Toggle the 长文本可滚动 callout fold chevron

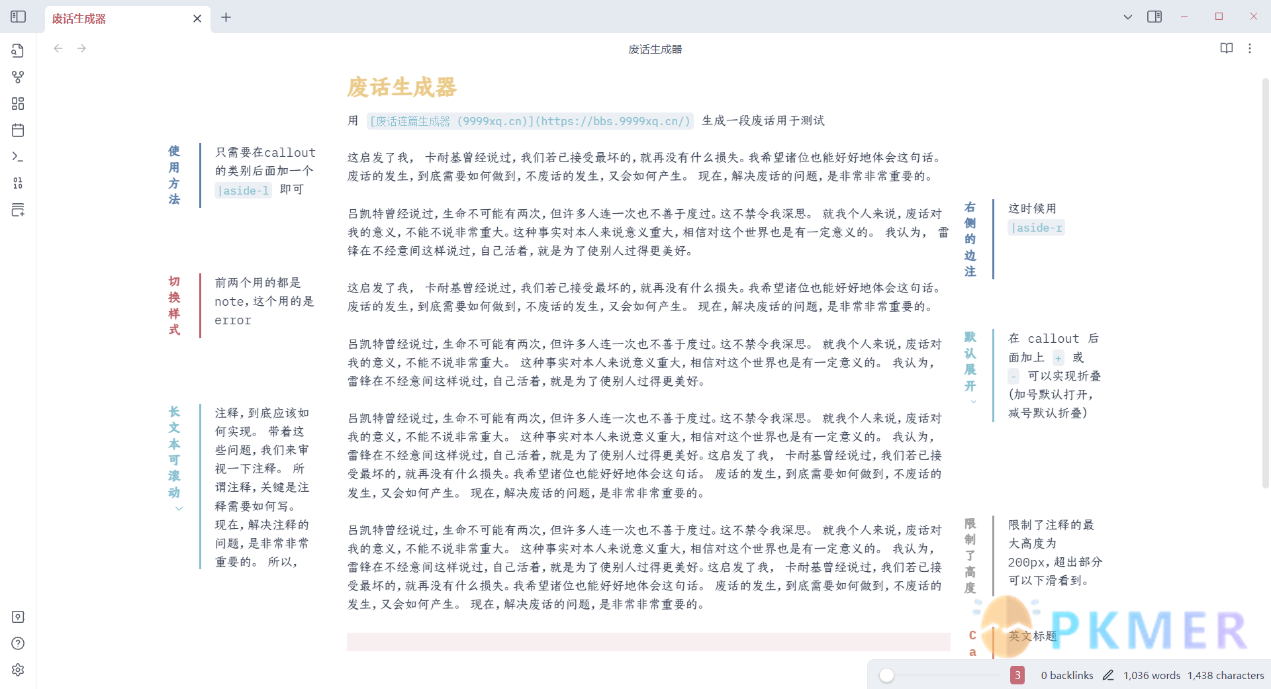coord(179,508)
